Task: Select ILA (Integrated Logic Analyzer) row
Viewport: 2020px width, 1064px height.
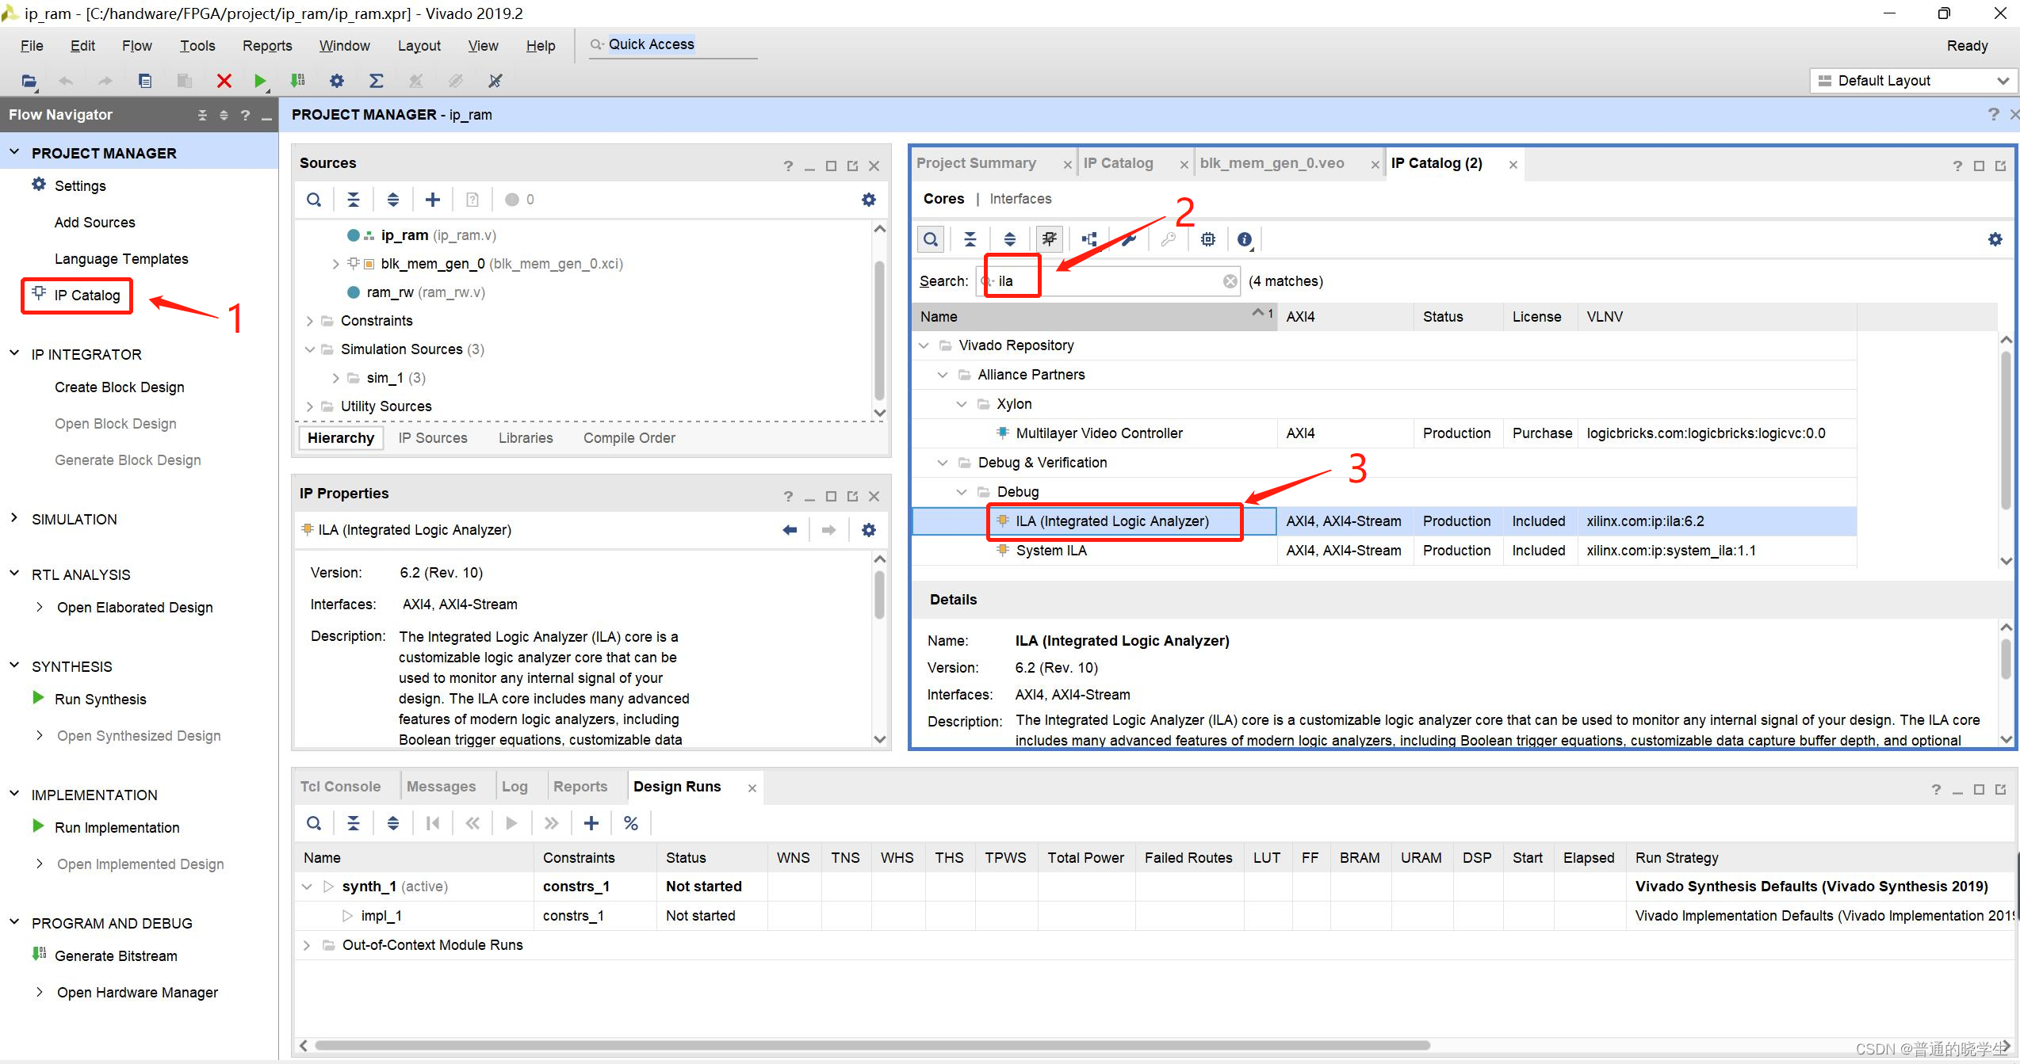Action: click(1384, 521)
